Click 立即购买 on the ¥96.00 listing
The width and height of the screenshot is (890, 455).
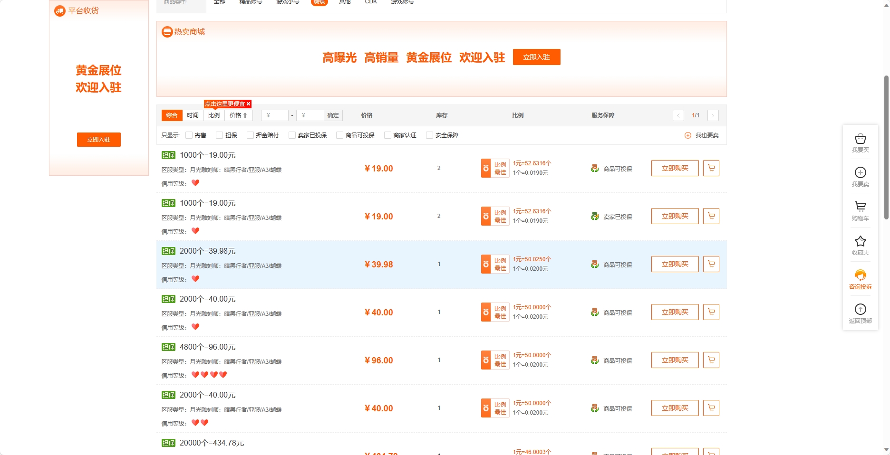674,360
